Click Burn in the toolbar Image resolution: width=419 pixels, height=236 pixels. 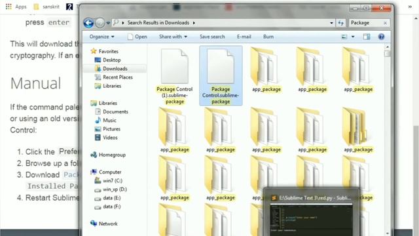pos(268,37)
